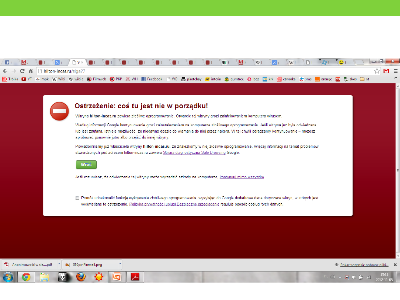
Task: Close the downloads bar
Action: click(x=395, y=264)
